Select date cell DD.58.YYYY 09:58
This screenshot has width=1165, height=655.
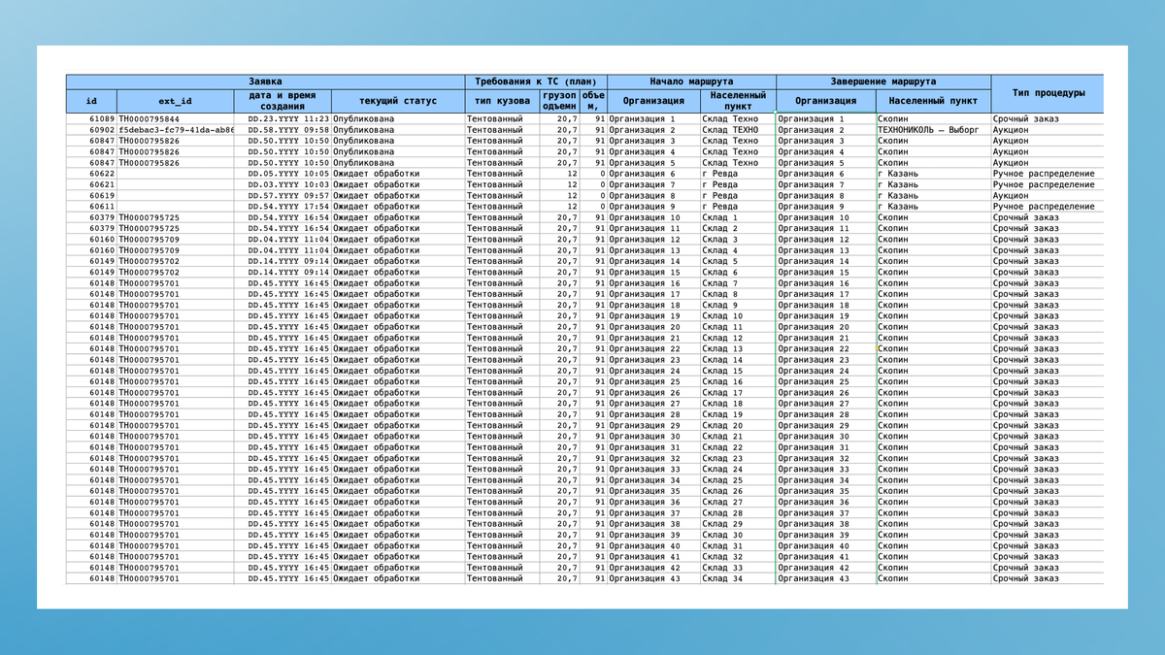[x=283, y=130]
